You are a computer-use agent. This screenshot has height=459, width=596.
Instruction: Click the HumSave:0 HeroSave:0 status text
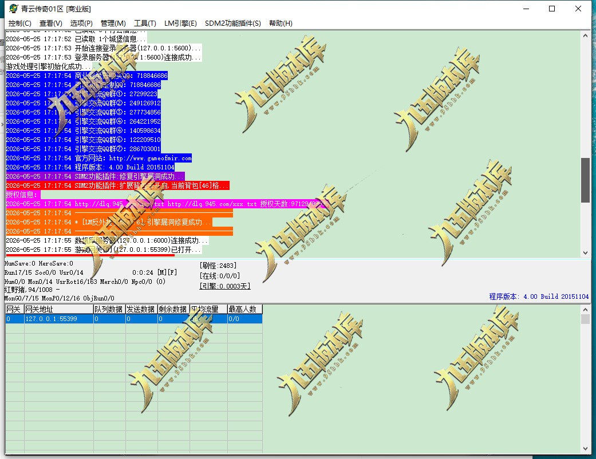coord(39,263)
